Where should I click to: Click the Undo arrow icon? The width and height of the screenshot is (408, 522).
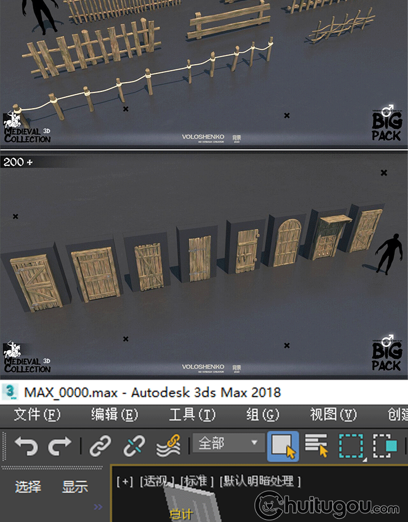tap(26, 446)
